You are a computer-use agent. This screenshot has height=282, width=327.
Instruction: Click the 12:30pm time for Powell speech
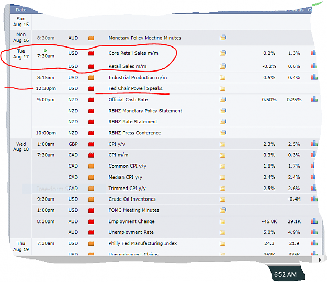[x=46, y=88]
